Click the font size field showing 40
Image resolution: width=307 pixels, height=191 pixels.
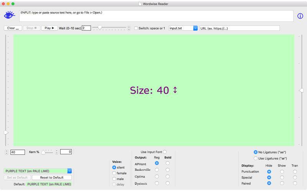(x=18, y=152)
